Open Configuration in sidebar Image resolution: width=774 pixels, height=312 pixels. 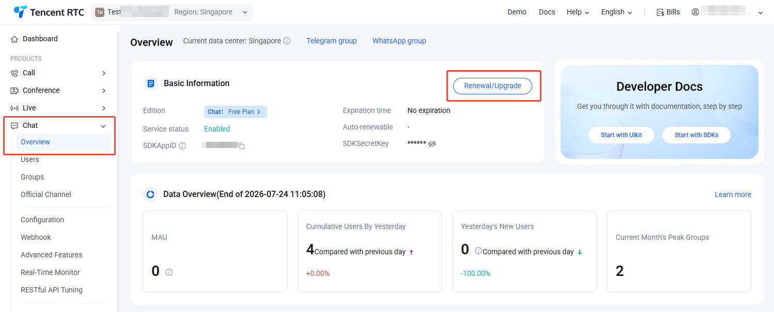pos(42,220)
